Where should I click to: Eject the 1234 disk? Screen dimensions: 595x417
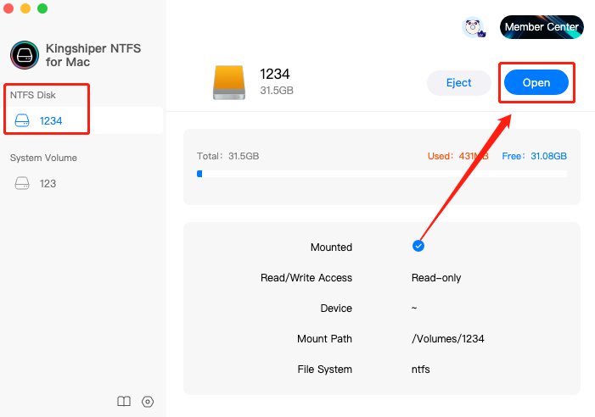(459, 82)
